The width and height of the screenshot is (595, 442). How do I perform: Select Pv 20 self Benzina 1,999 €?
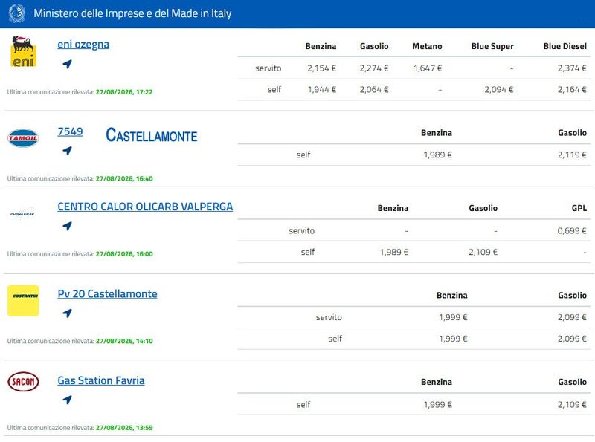(453, 339)
